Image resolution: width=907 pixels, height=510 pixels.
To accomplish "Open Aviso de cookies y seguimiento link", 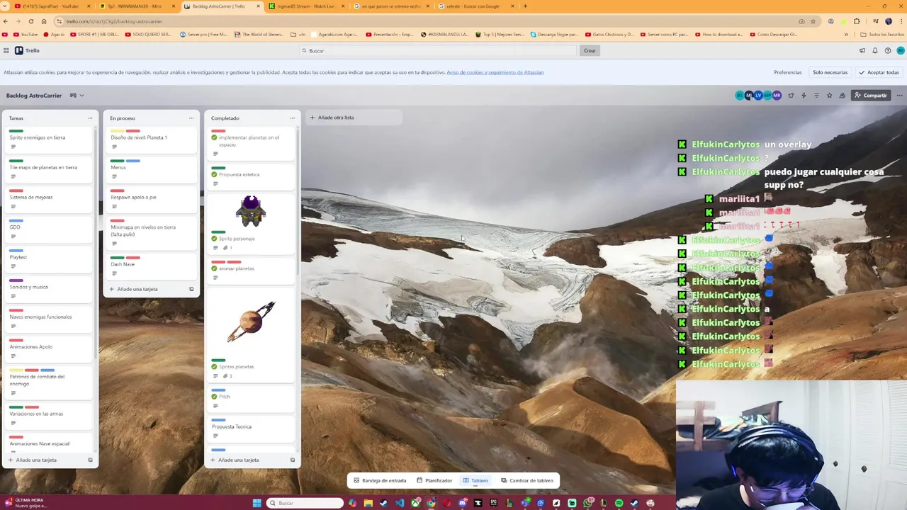I will pos(495,72).
